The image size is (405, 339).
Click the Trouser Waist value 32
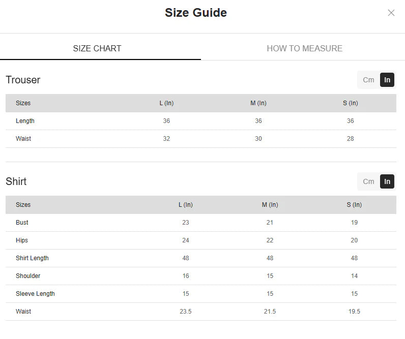[x=166, y=139]
